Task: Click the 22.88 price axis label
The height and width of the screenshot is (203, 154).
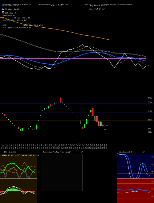Action: (x=150, y=120)
